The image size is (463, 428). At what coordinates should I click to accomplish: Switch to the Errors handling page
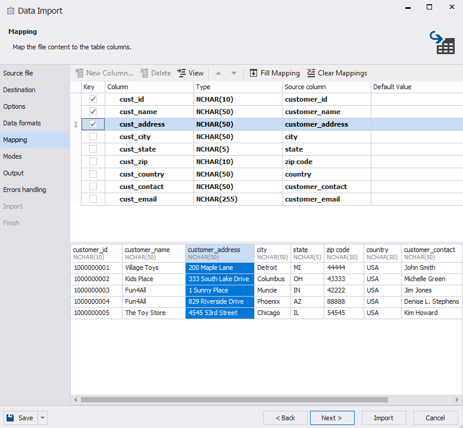tap(24, 190)
